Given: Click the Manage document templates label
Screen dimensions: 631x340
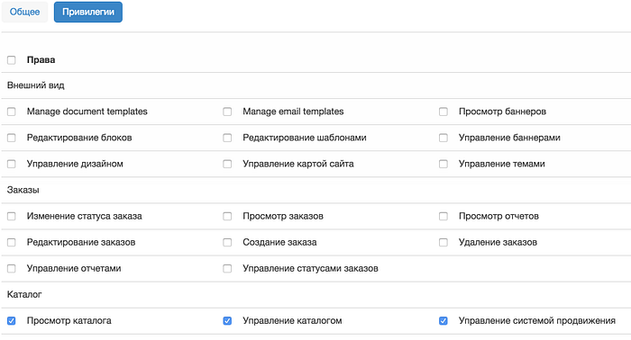Looking at the screenshot, I should coord(87,112).
